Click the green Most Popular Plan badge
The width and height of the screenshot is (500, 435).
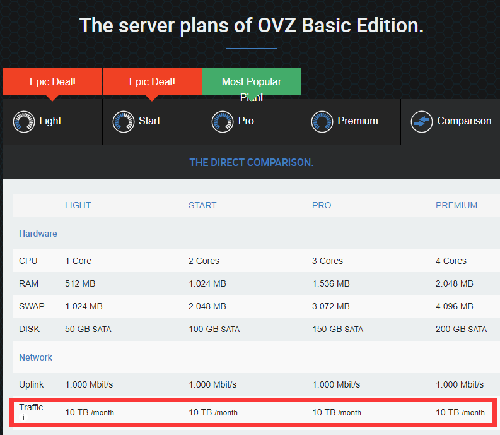click(252, 81)
